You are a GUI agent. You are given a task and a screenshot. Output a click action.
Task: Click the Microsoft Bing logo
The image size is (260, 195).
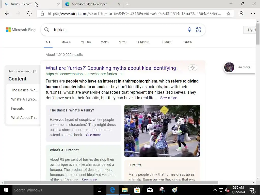pyautogui.click(x=21, y=30)
